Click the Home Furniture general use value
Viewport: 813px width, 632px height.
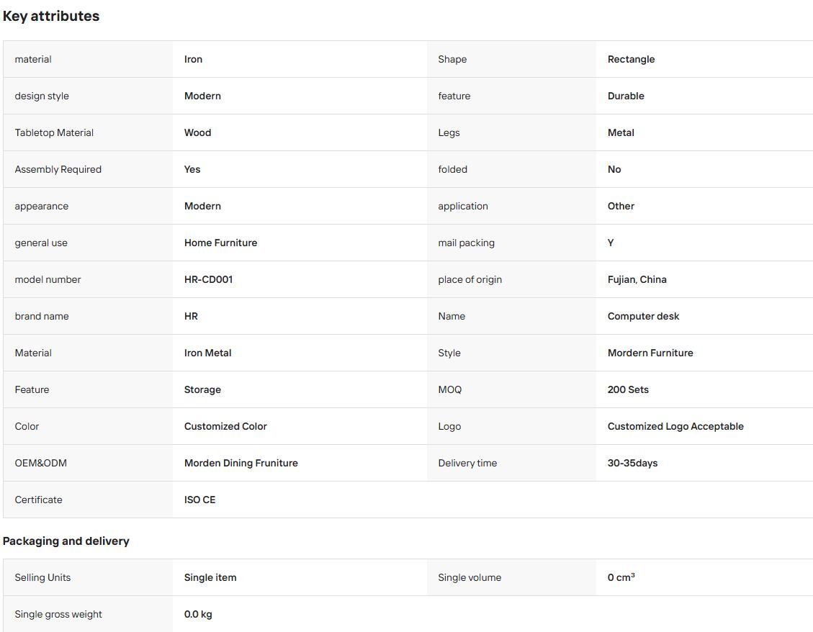(x=220, y=243)
